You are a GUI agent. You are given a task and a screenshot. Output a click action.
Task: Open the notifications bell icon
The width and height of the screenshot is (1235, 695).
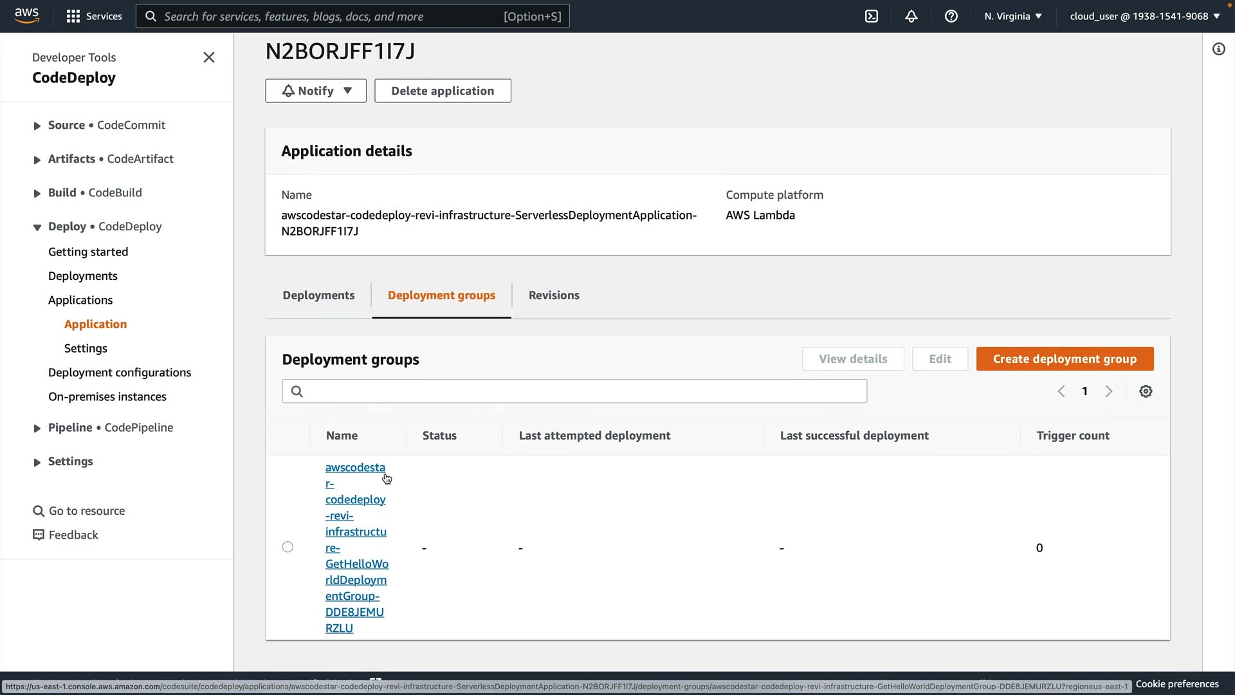911,16
